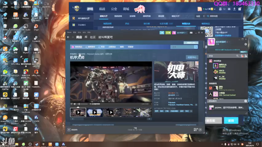Search friends using the friends list magnifier
The height and width of the screenshot is (147, 262).
[x=237, y=56]
